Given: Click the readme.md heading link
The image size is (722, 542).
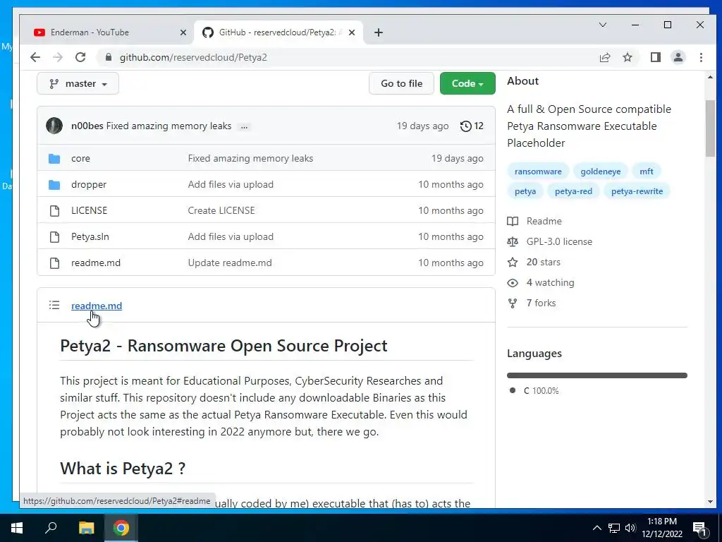Looking at the screenshot, I should pyautogui.click(x=96, y=306).
